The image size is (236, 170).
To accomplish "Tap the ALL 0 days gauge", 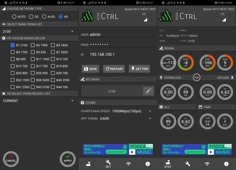I will point(225,121).
